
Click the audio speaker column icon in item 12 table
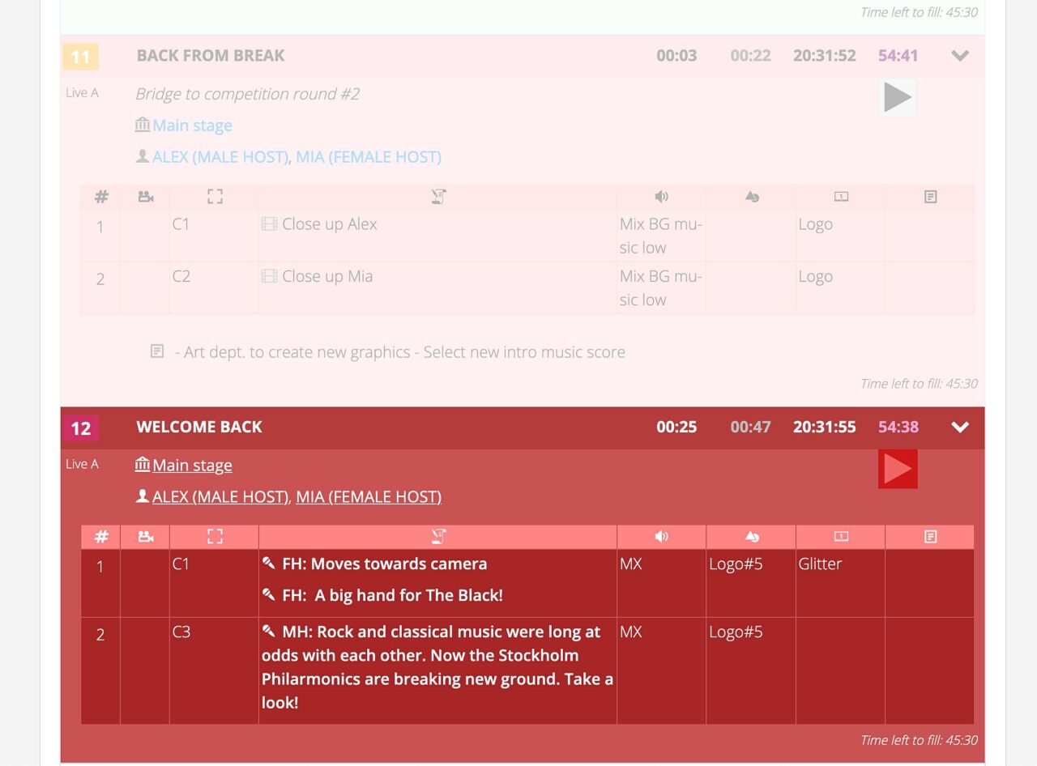[662, 537]
